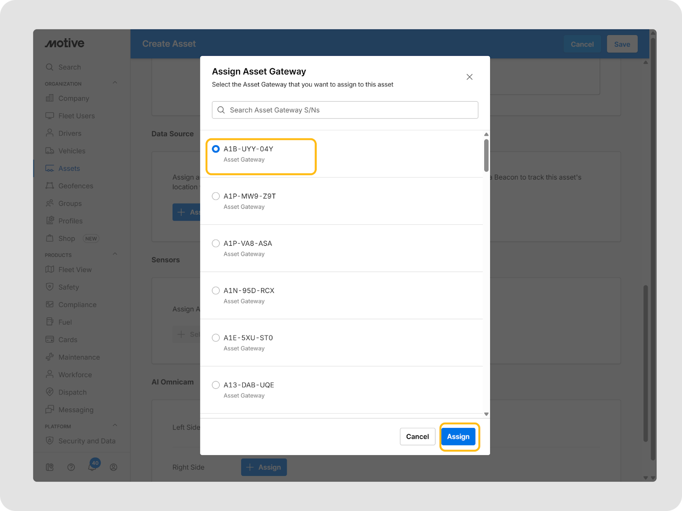Screen dimensions: 682x511
Task: Click the user profile icon in sidebar footer
Action: pyautogui.click(x=113, y=467)
